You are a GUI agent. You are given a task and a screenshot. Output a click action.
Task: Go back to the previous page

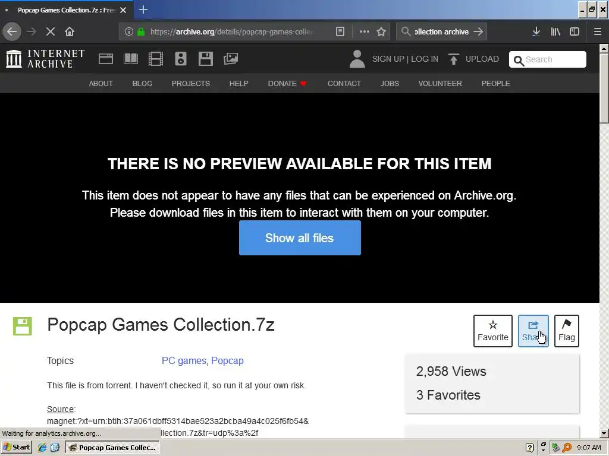pos(12,31)
